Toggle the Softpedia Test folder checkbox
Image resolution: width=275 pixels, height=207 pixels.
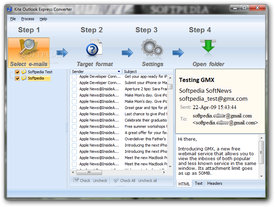[17, 72]
